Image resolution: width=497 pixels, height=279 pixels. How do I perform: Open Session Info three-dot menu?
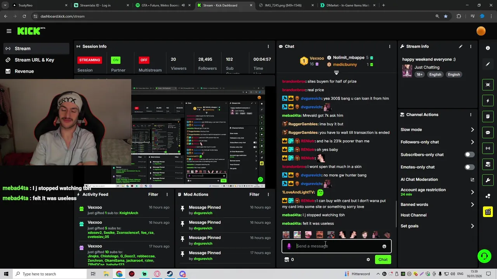268,46
